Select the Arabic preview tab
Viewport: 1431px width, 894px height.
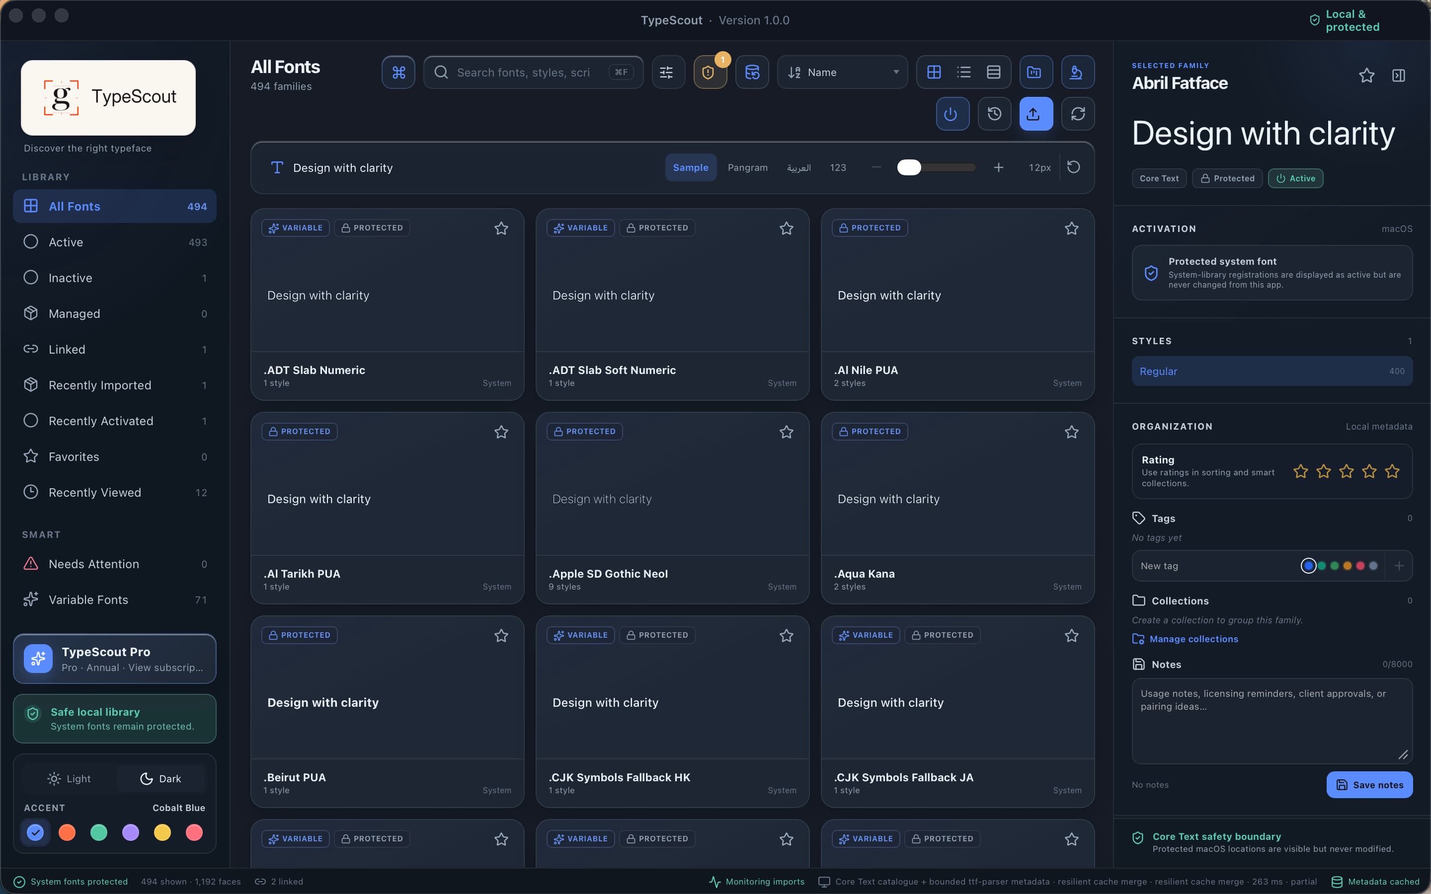798,167
